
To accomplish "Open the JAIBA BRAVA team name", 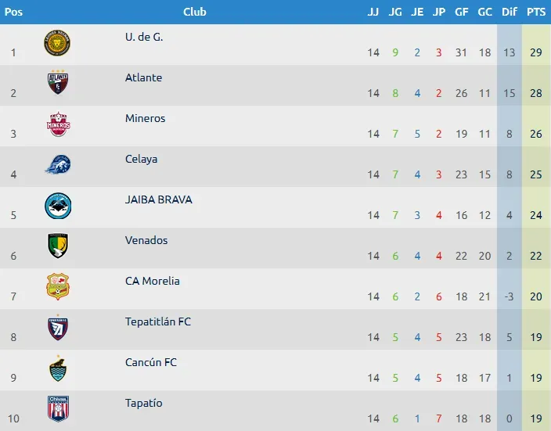I will (x=158, y=199).
